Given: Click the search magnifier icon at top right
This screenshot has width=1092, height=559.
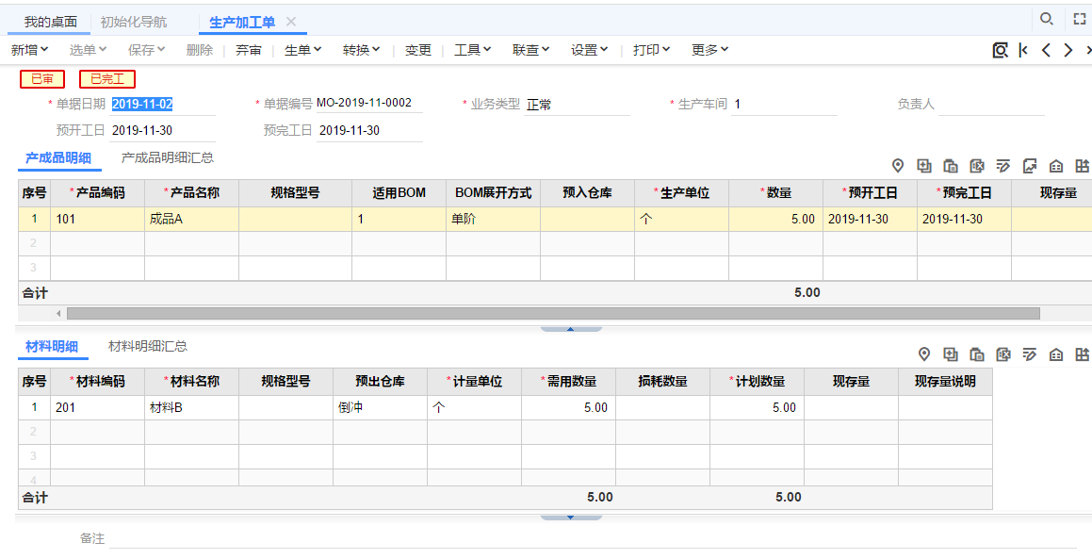Looking at the screenshot, I should [x=1046, y=19].
